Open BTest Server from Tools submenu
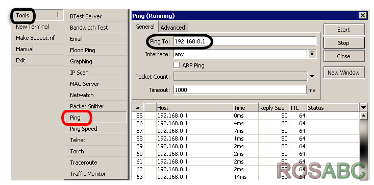Screen dimensions: 374x185 click(x=96, y=16)
